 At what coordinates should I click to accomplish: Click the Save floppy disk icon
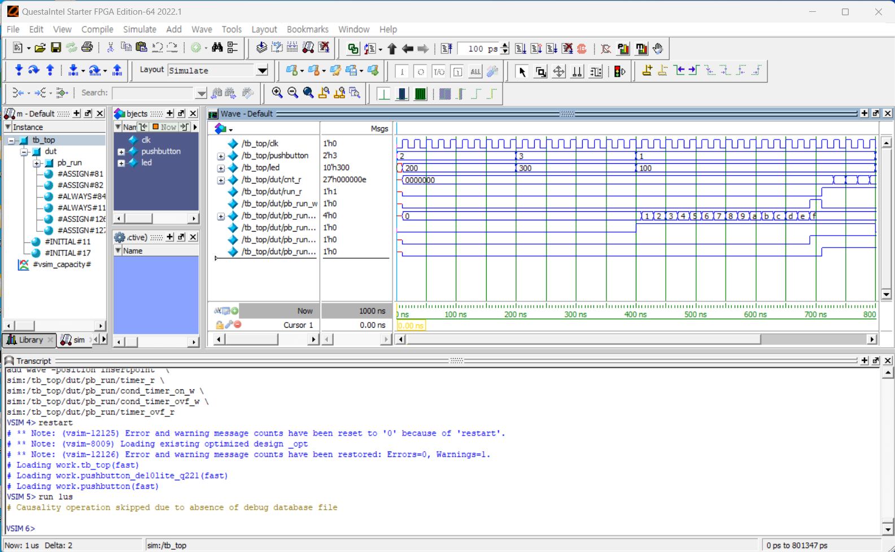[x=55, y=49]
